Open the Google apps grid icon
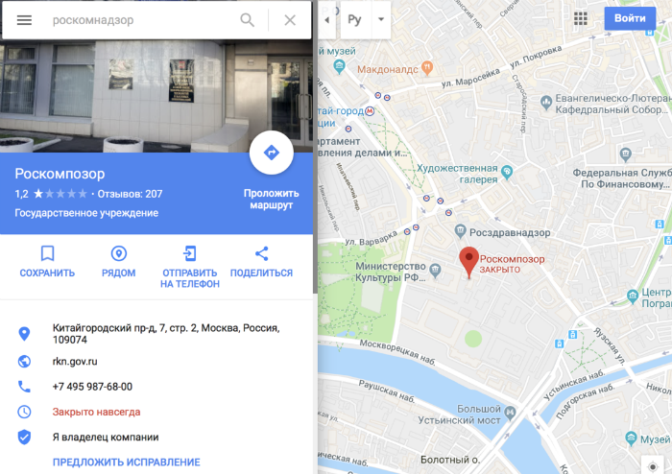This screenshot has height=474, width=672. tap(580, 18)
